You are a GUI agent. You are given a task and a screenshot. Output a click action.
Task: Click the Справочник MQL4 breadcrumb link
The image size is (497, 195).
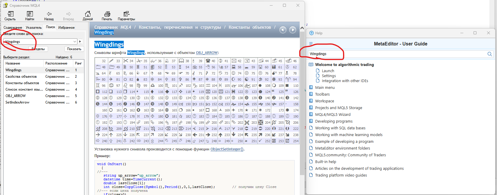113,27
